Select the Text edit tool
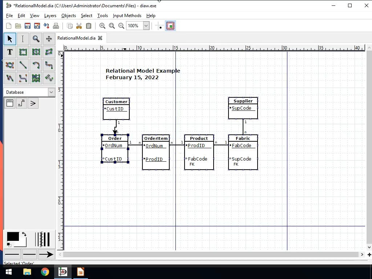Image resolution: width=372 pixels, height=279 pixels. point(23,39)
